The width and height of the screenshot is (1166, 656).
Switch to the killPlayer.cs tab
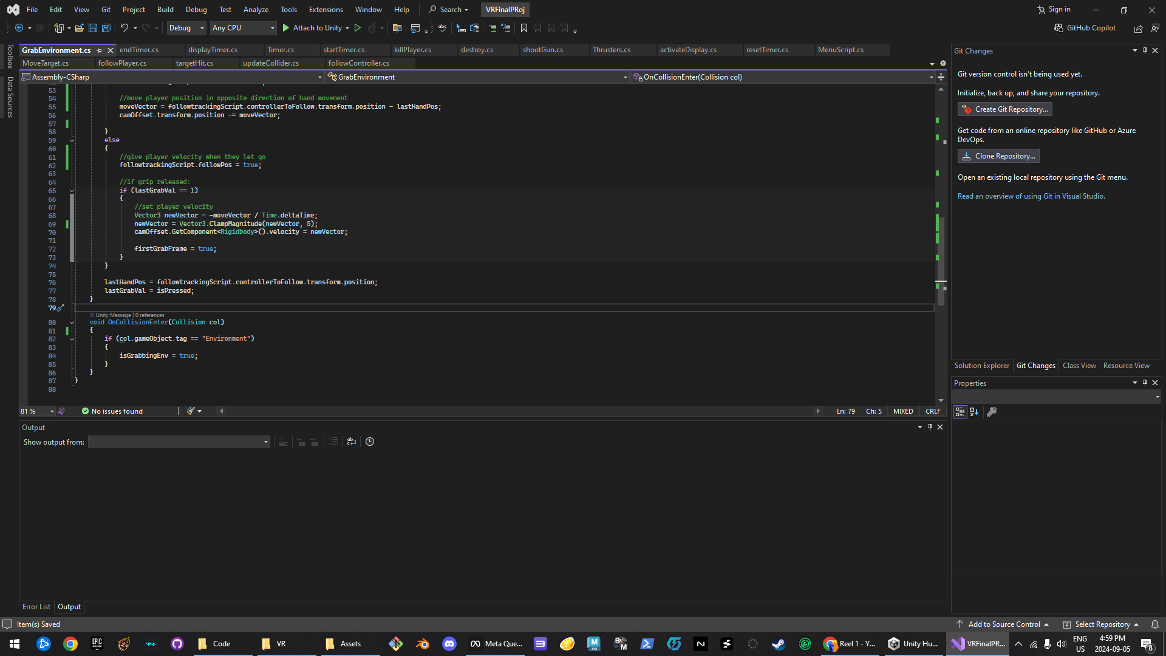coord(412,50)
